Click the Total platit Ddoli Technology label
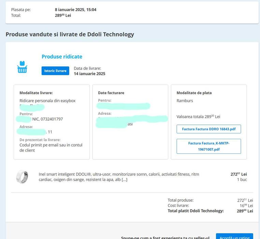 196,211
